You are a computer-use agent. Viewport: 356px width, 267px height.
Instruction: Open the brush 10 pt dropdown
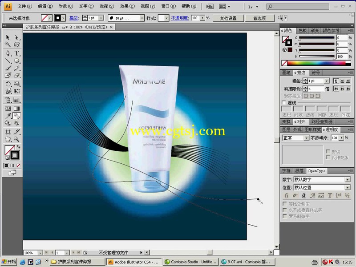click(142, 18)
